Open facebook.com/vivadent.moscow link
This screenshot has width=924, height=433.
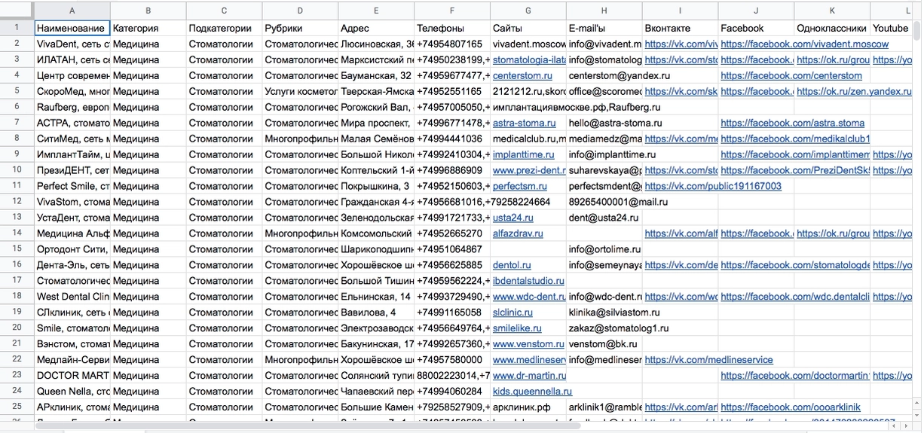[804, 44]
